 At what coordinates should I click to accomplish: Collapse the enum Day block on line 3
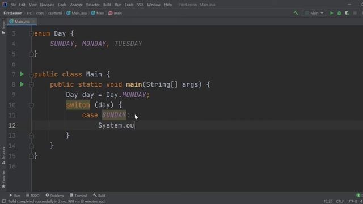(x=31, y=34)
